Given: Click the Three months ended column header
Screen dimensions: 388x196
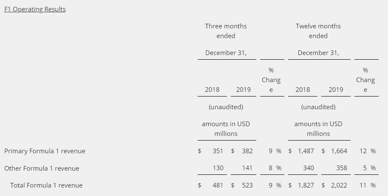Looking at the screenshot, I should 226,31.
